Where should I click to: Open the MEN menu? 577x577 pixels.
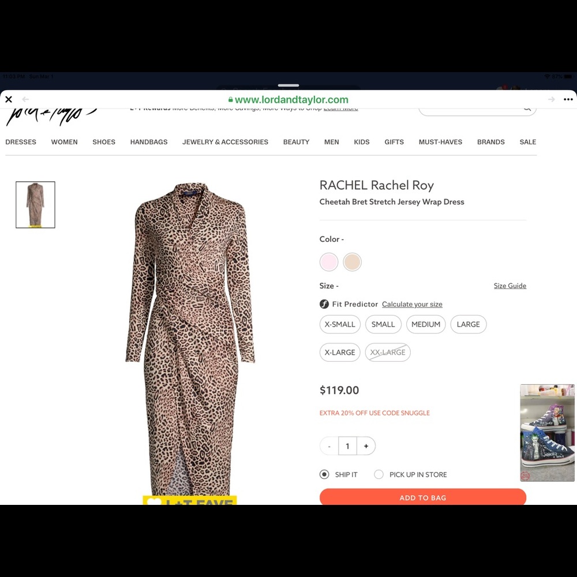pos(332,142)
